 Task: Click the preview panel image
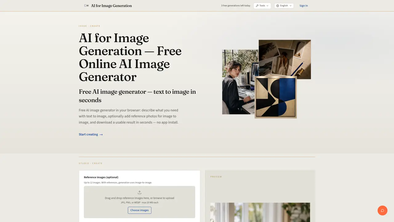260,212
